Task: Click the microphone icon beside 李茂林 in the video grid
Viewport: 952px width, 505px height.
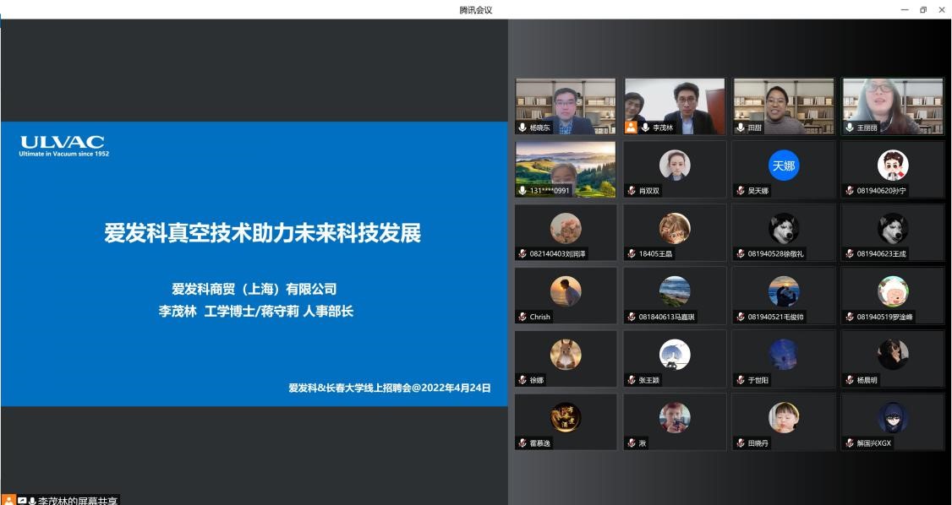Action: tap(645, 128)
